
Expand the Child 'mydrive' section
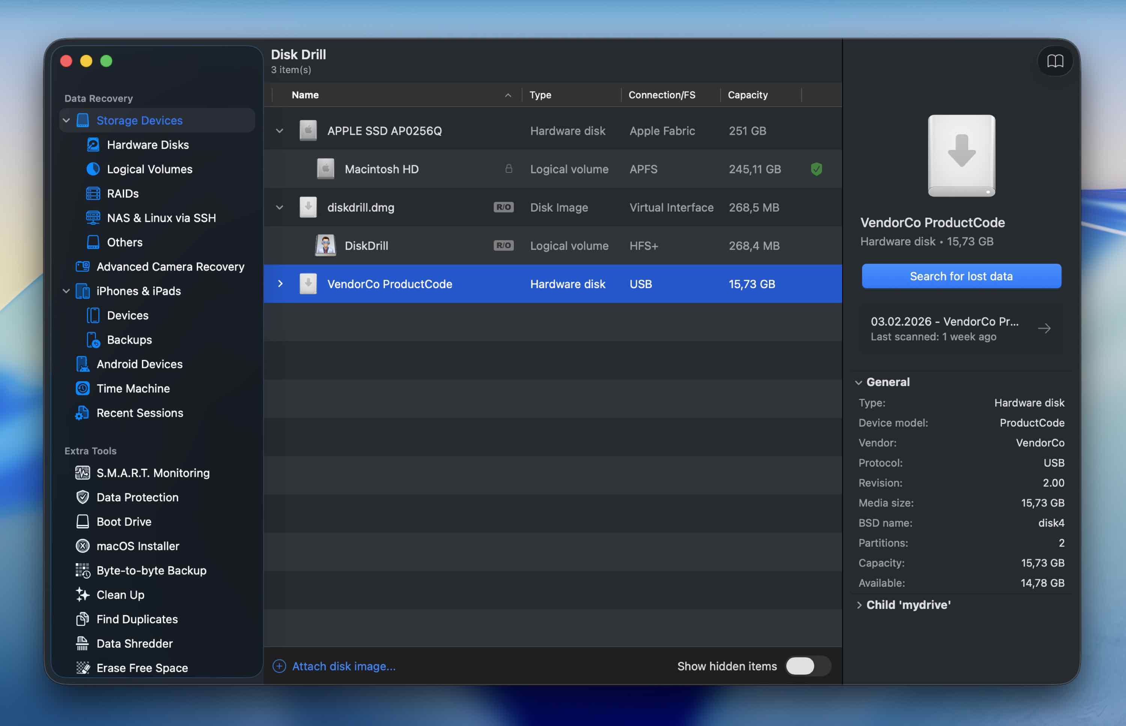tap(859, 605)
